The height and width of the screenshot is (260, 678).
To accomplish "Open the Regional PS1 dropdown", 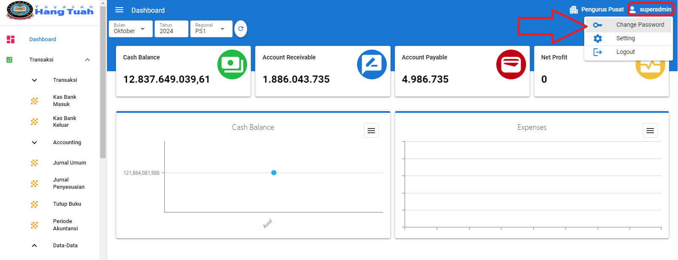I will (x=211, y=29).
